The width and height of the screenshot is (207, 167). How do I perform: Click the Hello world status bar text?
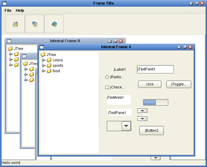click(11, 163)
